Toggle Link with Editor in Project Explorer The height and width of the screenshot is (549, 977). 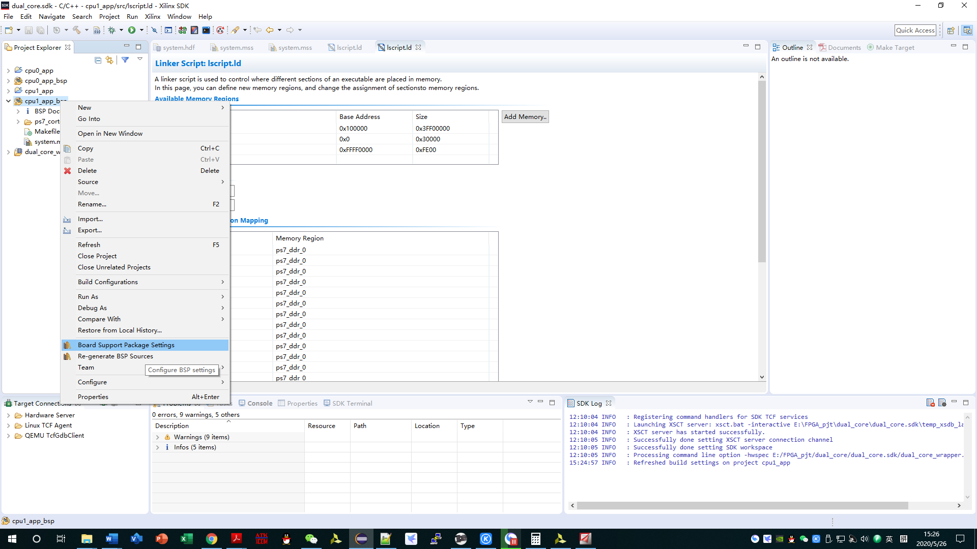(x=109, y=60)
